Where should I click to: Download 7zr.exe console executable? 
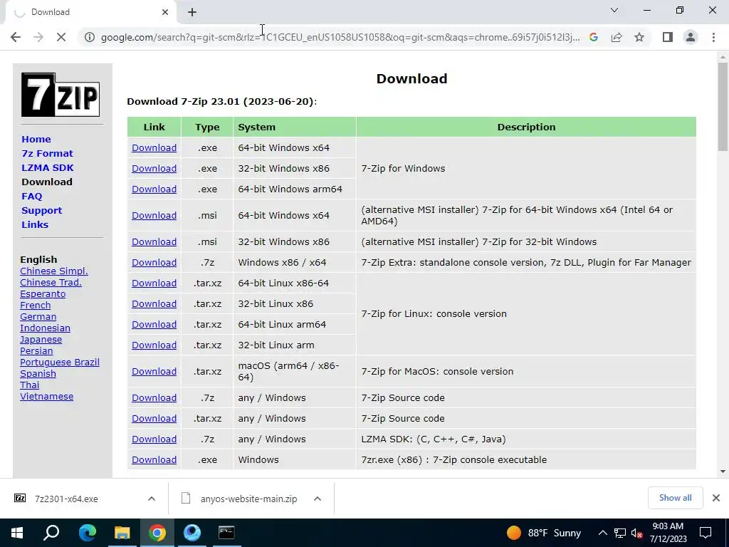pyautogui.click(x=154, y=459)
